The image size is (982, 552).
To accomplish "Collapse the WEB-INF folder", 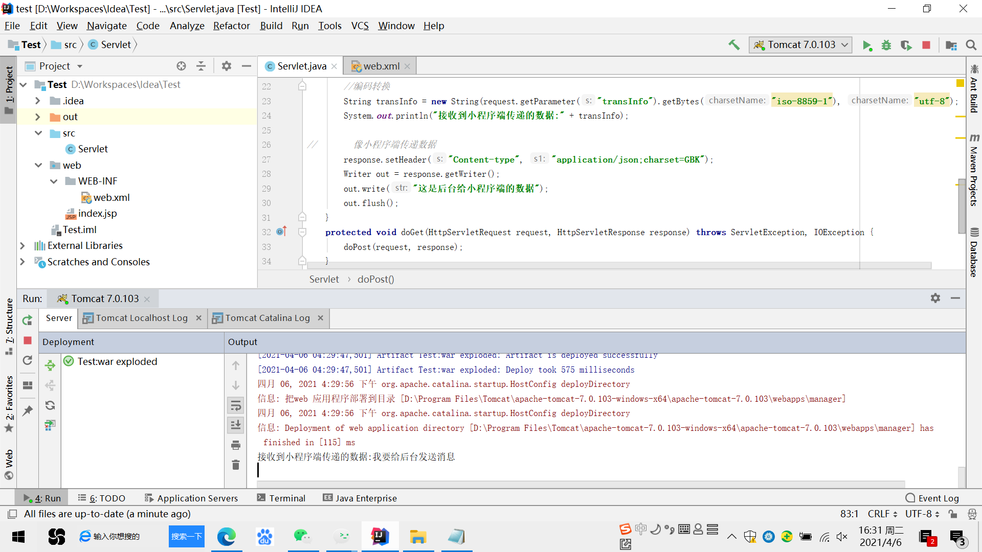I will pyautogui.click(x=54, y=181).
